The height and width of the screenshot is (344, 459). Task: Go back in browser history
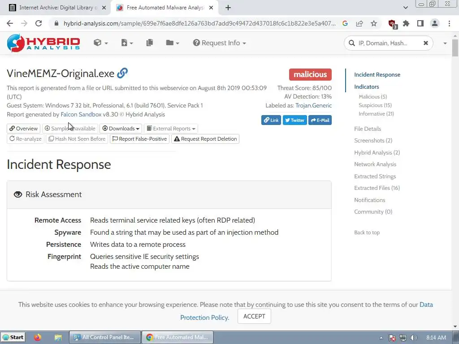tap(10, 23)
